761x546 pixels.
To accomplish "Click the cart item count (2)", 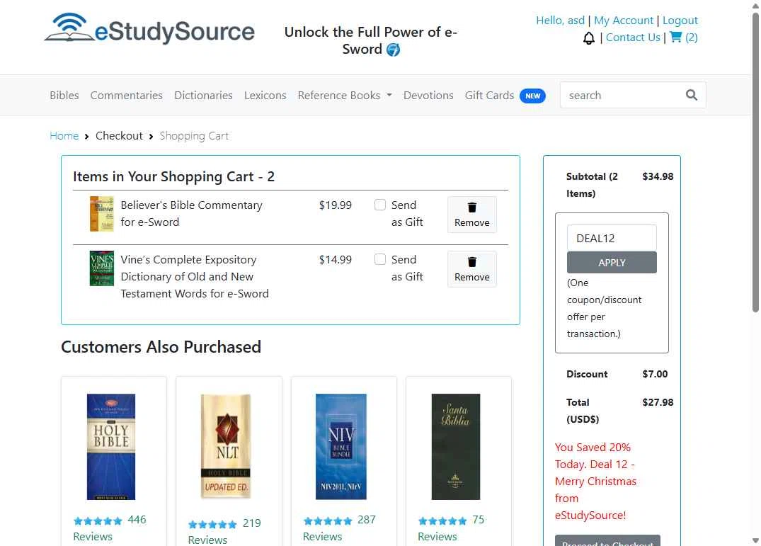I will (691, 38).
